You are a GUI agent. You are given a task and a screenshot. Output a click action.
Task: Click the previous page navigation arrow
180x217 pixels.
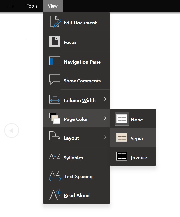(x=12, y=130)
